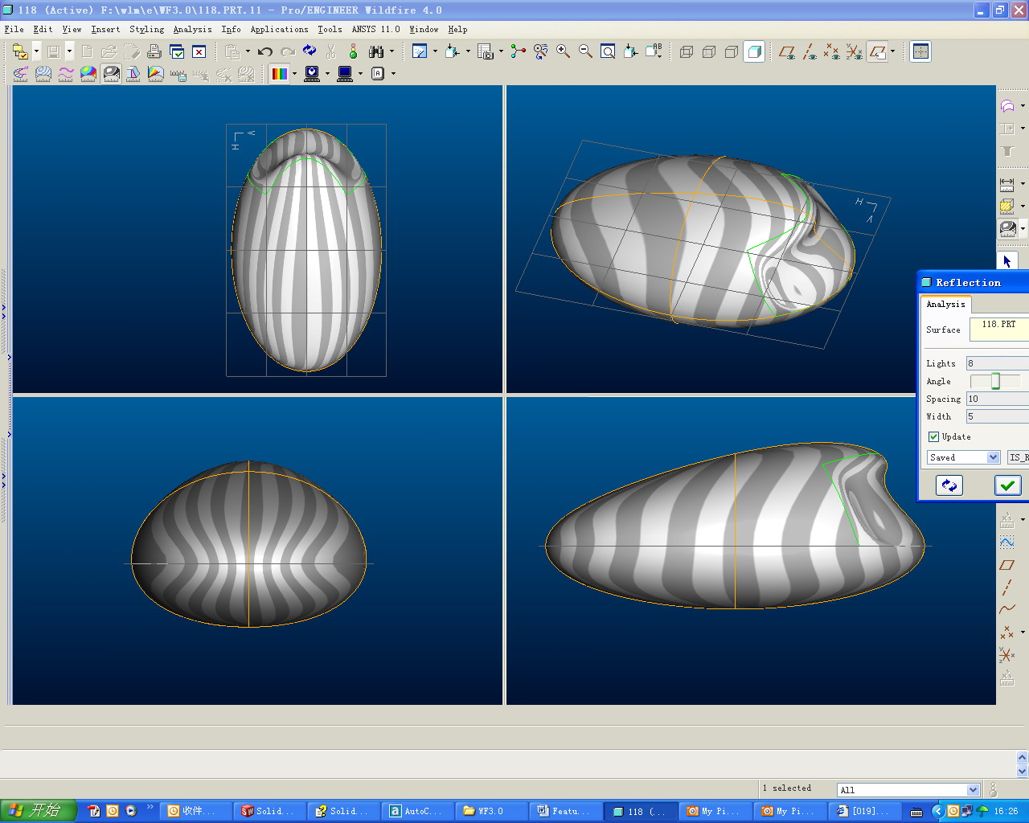Screen dimensions: 1029x823
Task: Open the Analysis menu
Action: 192,29
